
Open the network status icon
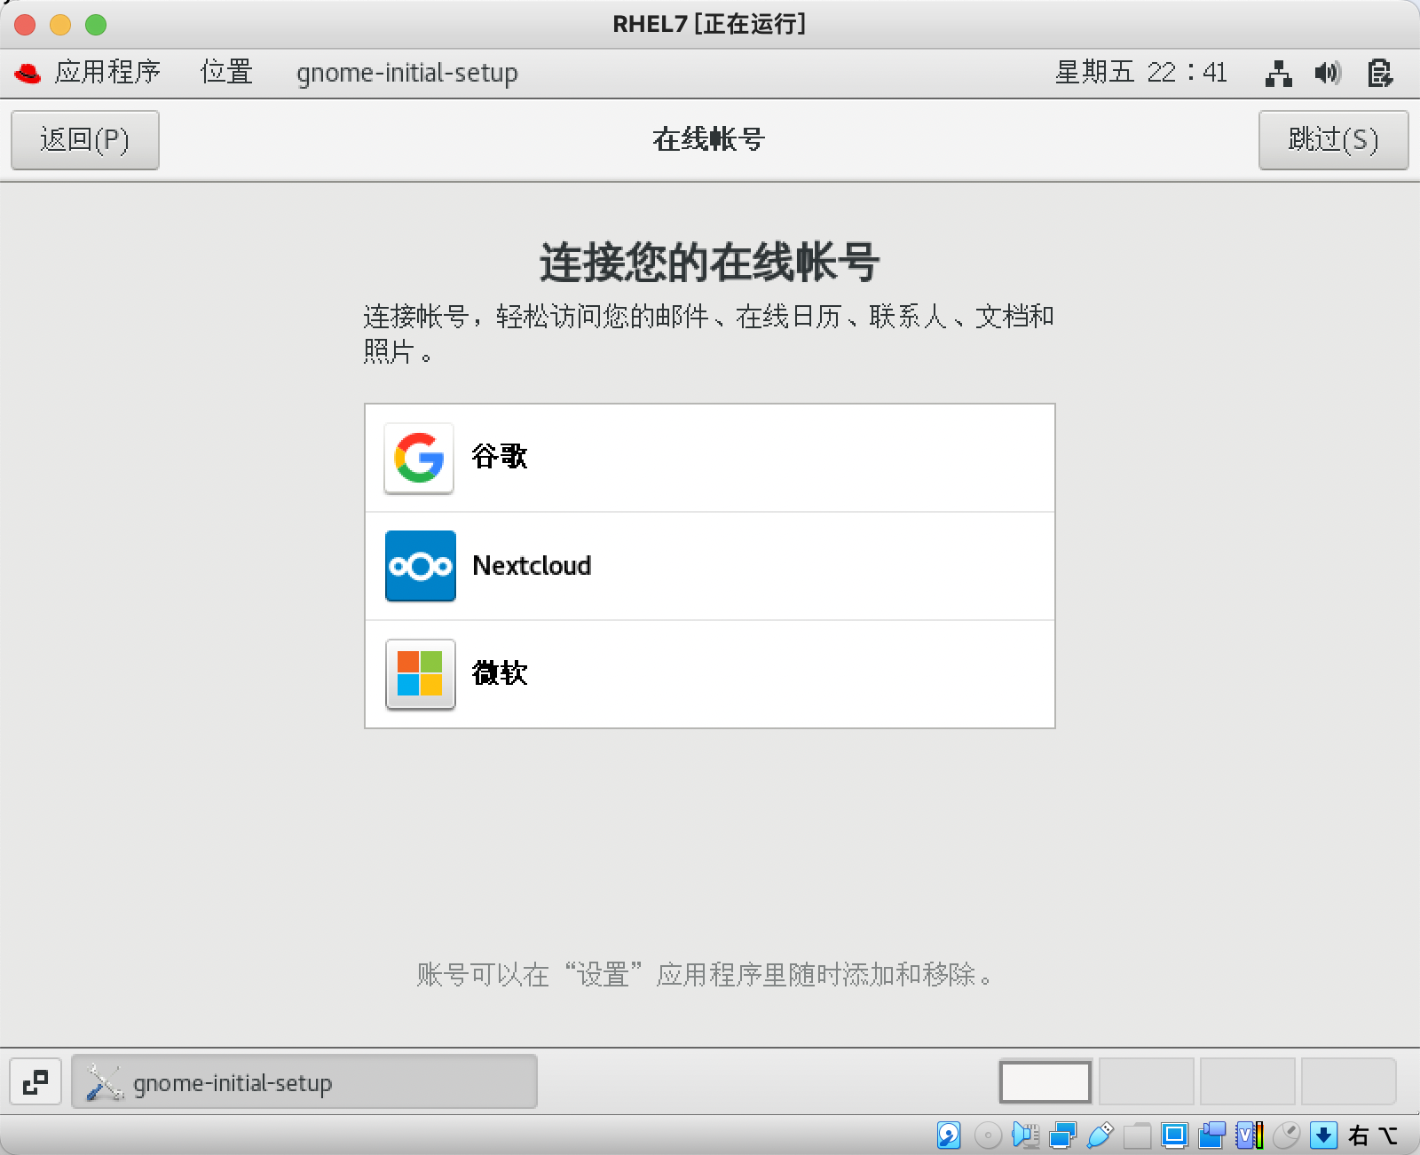click(1278, 73)
